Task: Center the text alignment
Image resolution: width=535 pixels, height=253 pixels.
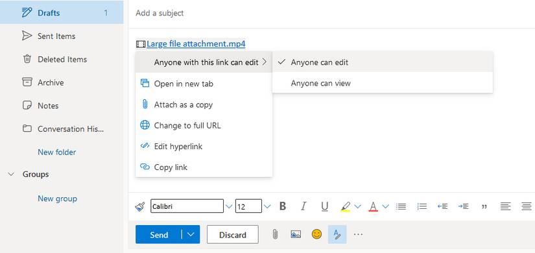Action: pos(527,206)
